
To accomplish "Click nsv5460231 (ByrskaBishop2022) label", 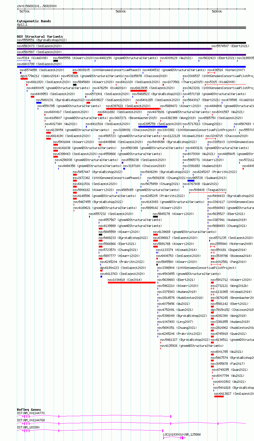I will click(x=61, y=100).
